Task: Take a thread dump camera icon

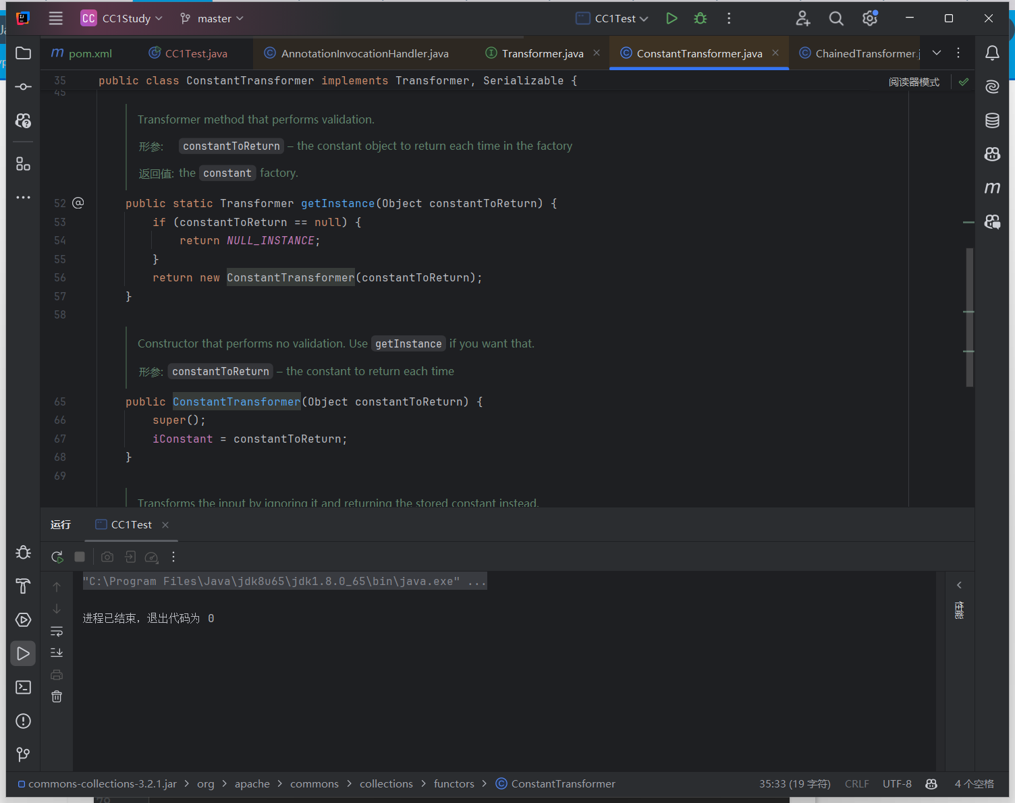Action: click(107, 557)
